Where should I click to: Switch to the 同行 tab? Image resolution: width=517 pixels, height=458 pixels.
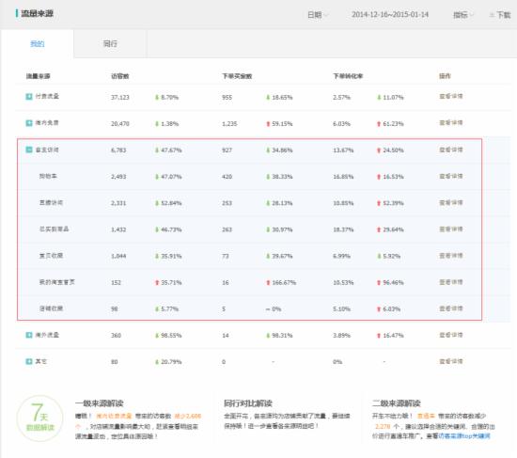point(110,43)
